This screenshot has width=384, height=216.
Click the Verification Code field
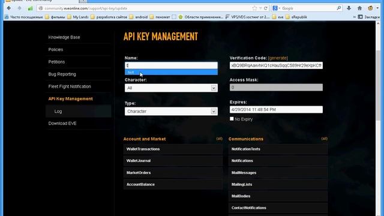pyautogui.click(x=276, y=65)
